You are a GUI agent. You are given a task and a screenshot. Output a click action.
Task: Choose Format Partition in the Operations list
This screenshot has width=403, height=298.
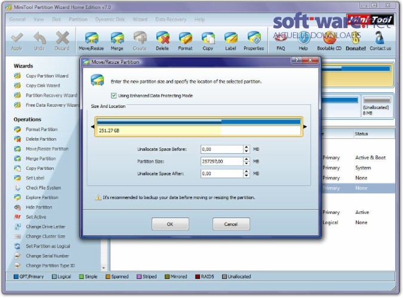(x=36, y=129)
